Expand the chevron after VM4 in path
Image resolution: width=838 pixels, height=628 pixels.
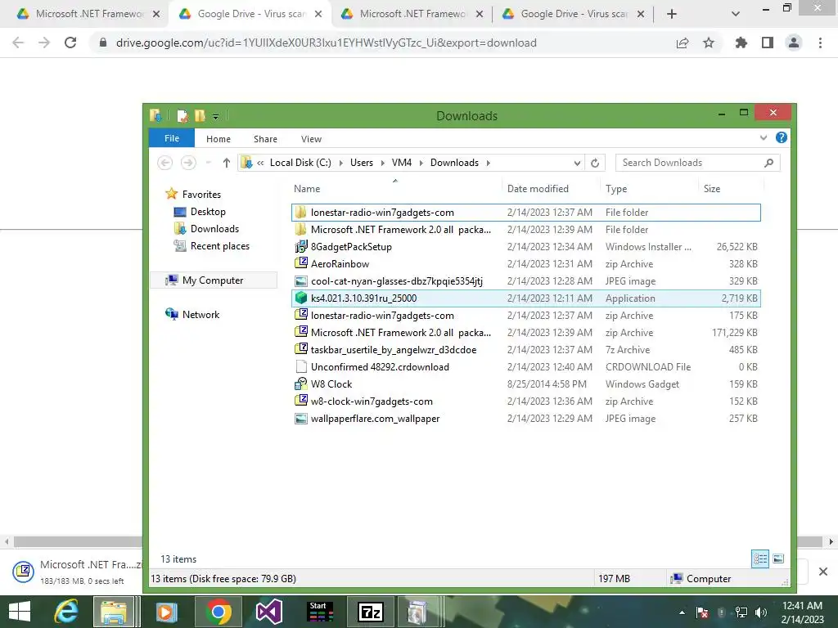[x=421, y=163]
